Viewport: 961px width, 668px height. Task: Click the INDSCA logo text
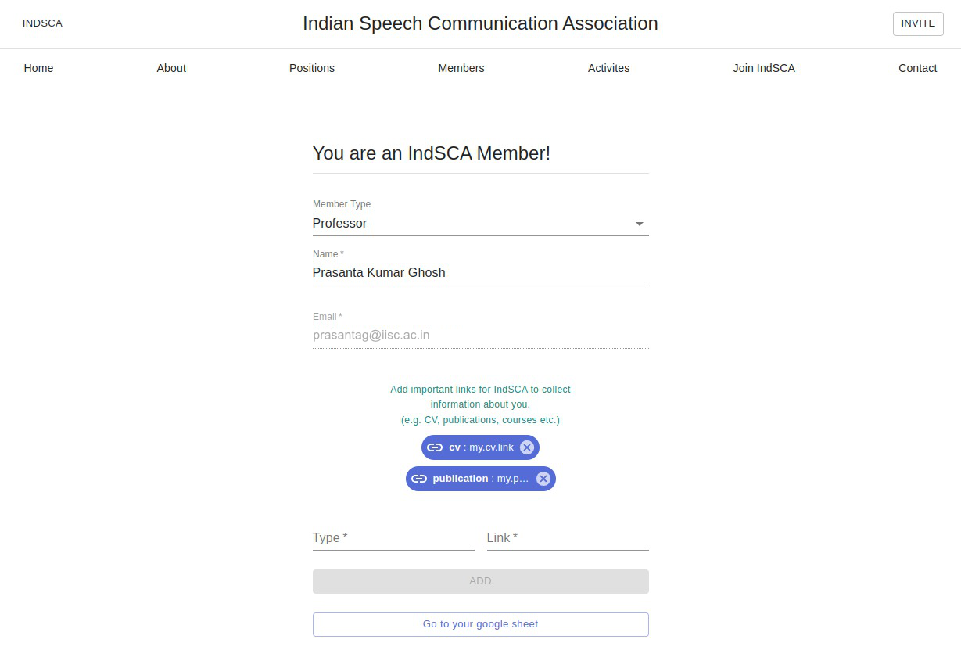(x=42, y=23)
